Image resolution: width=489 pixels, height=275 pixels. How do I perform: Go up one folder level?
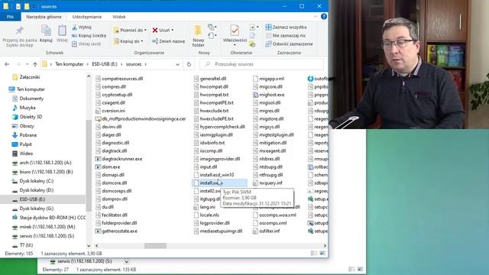pyautogui.click(x=35, y=64)
